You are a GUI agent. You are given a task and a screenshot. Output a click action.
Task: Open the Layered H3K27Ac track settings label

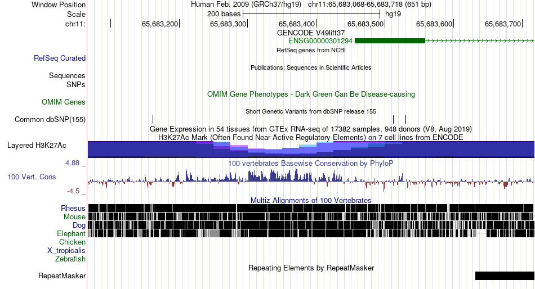37,146
